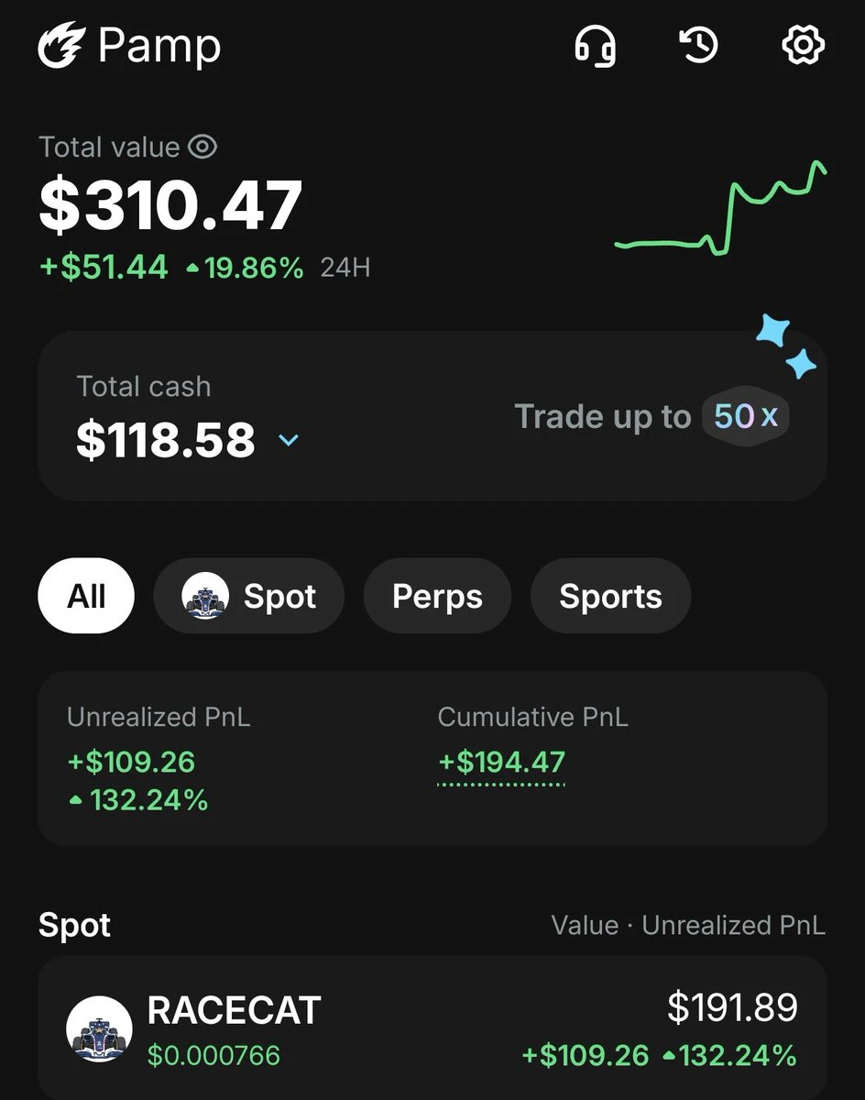Tap the RACECAT token avatar
865x1100 pixels.
pyautogui.click(x=99, y=1029)
